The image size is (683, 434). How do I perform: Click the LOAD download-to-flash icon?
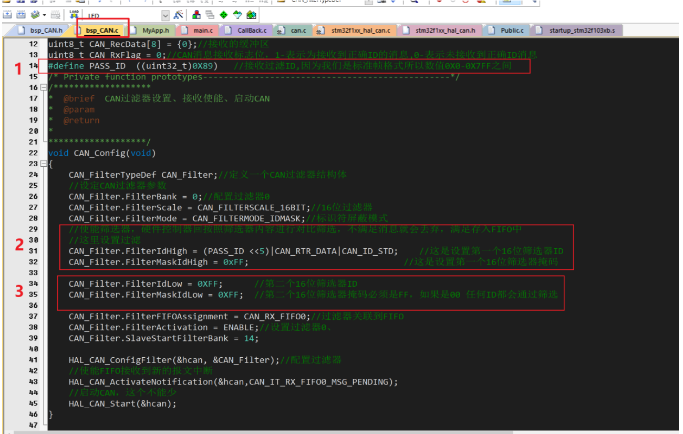[x=74, y=15]
